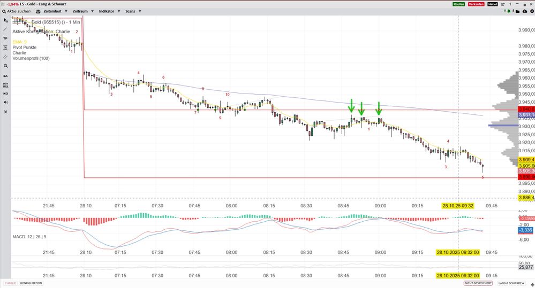Click the Aktie suchen search field

click(20, 11)
